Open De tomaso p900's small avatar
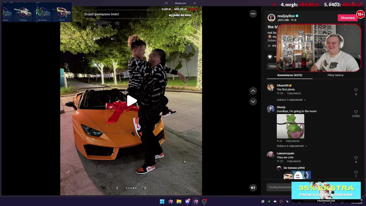 [279, 168]
